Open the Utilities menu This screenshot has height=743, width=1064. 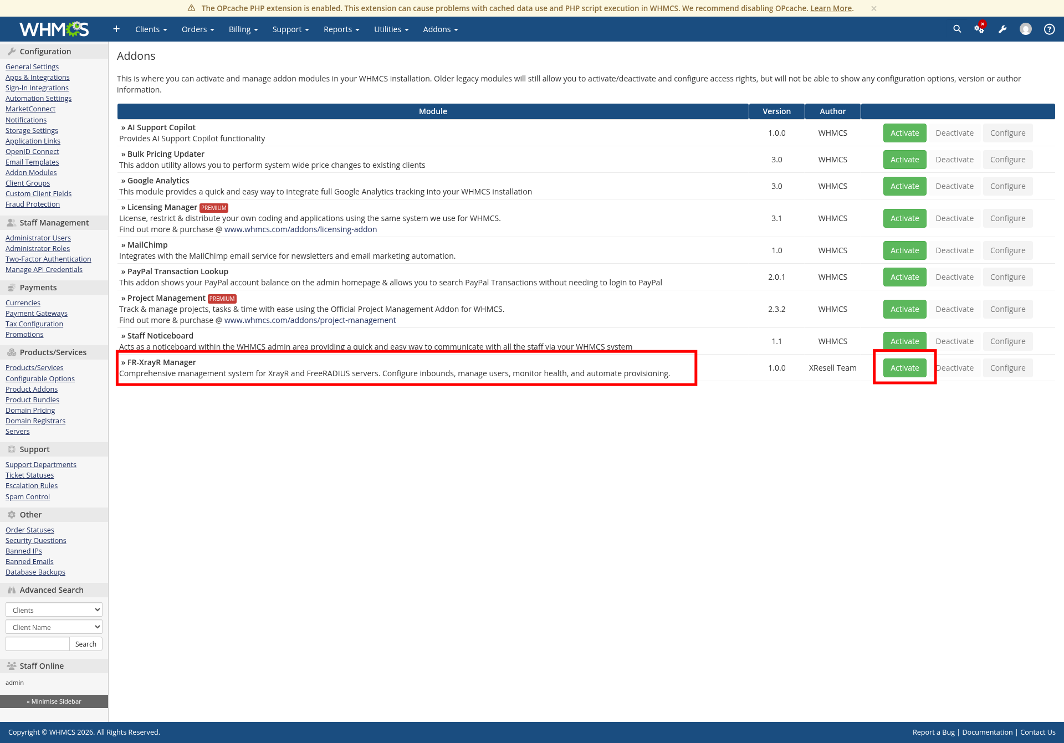[x=391, y=29]
